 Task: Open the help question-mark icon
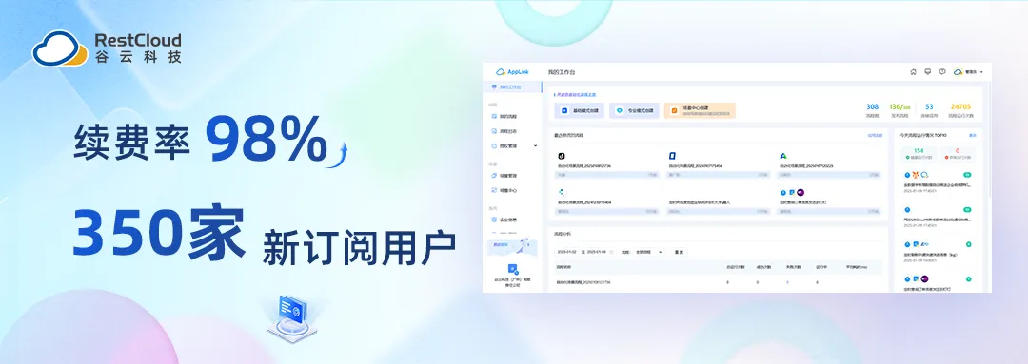(x=942, y=72)
